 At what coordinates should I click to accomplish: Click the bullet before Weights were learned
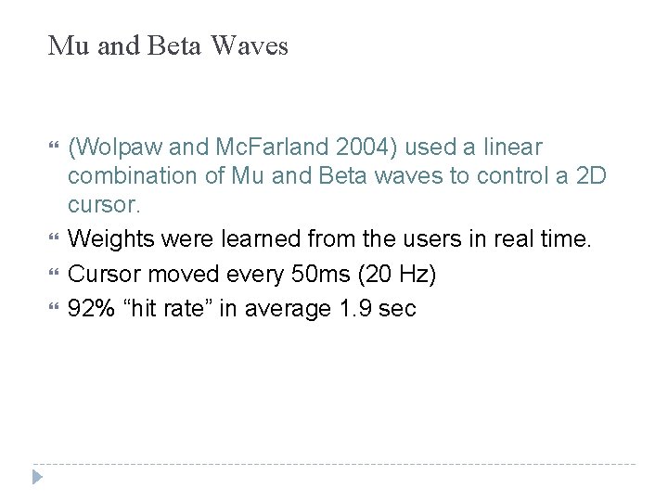[x=53, y=237]
